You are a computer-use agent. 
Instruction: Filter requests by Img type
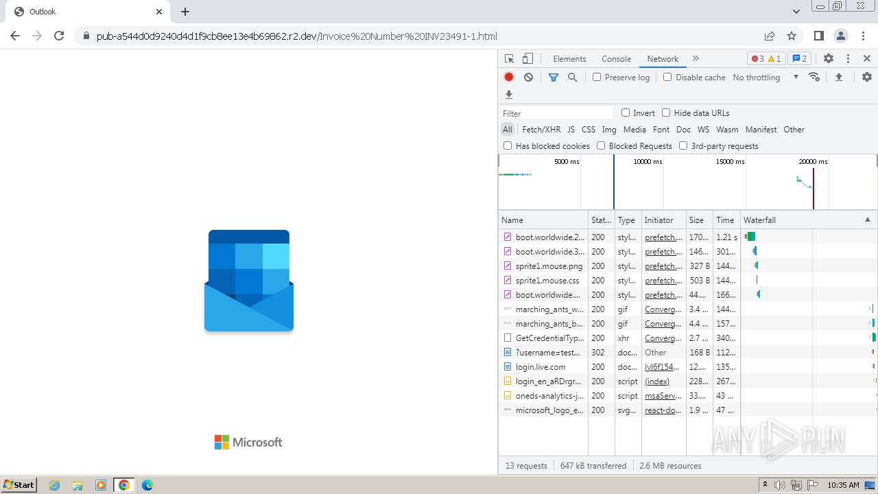609,130
